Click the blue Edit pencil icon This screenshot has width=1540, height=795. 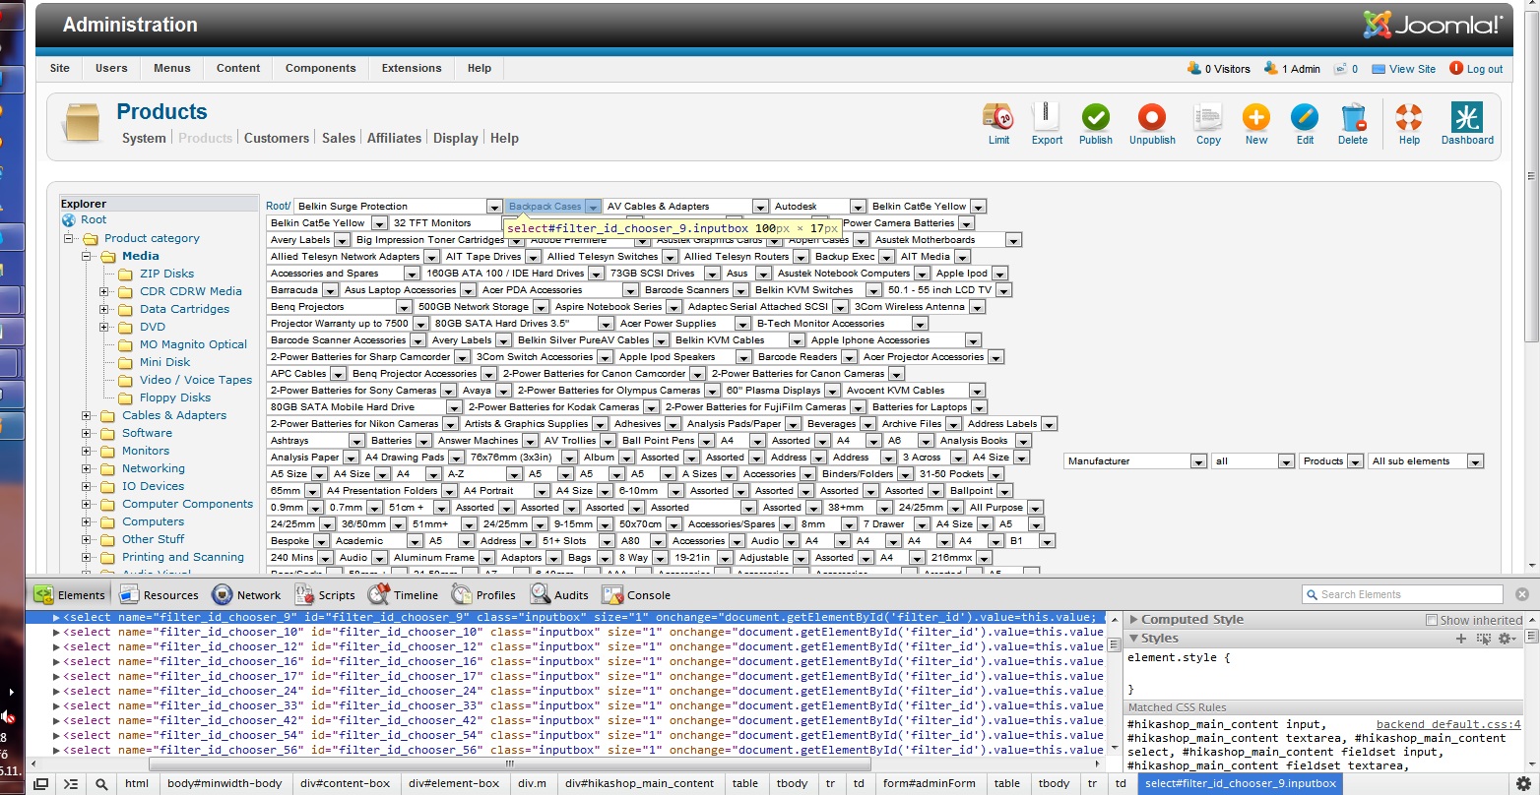point(1305,117)
